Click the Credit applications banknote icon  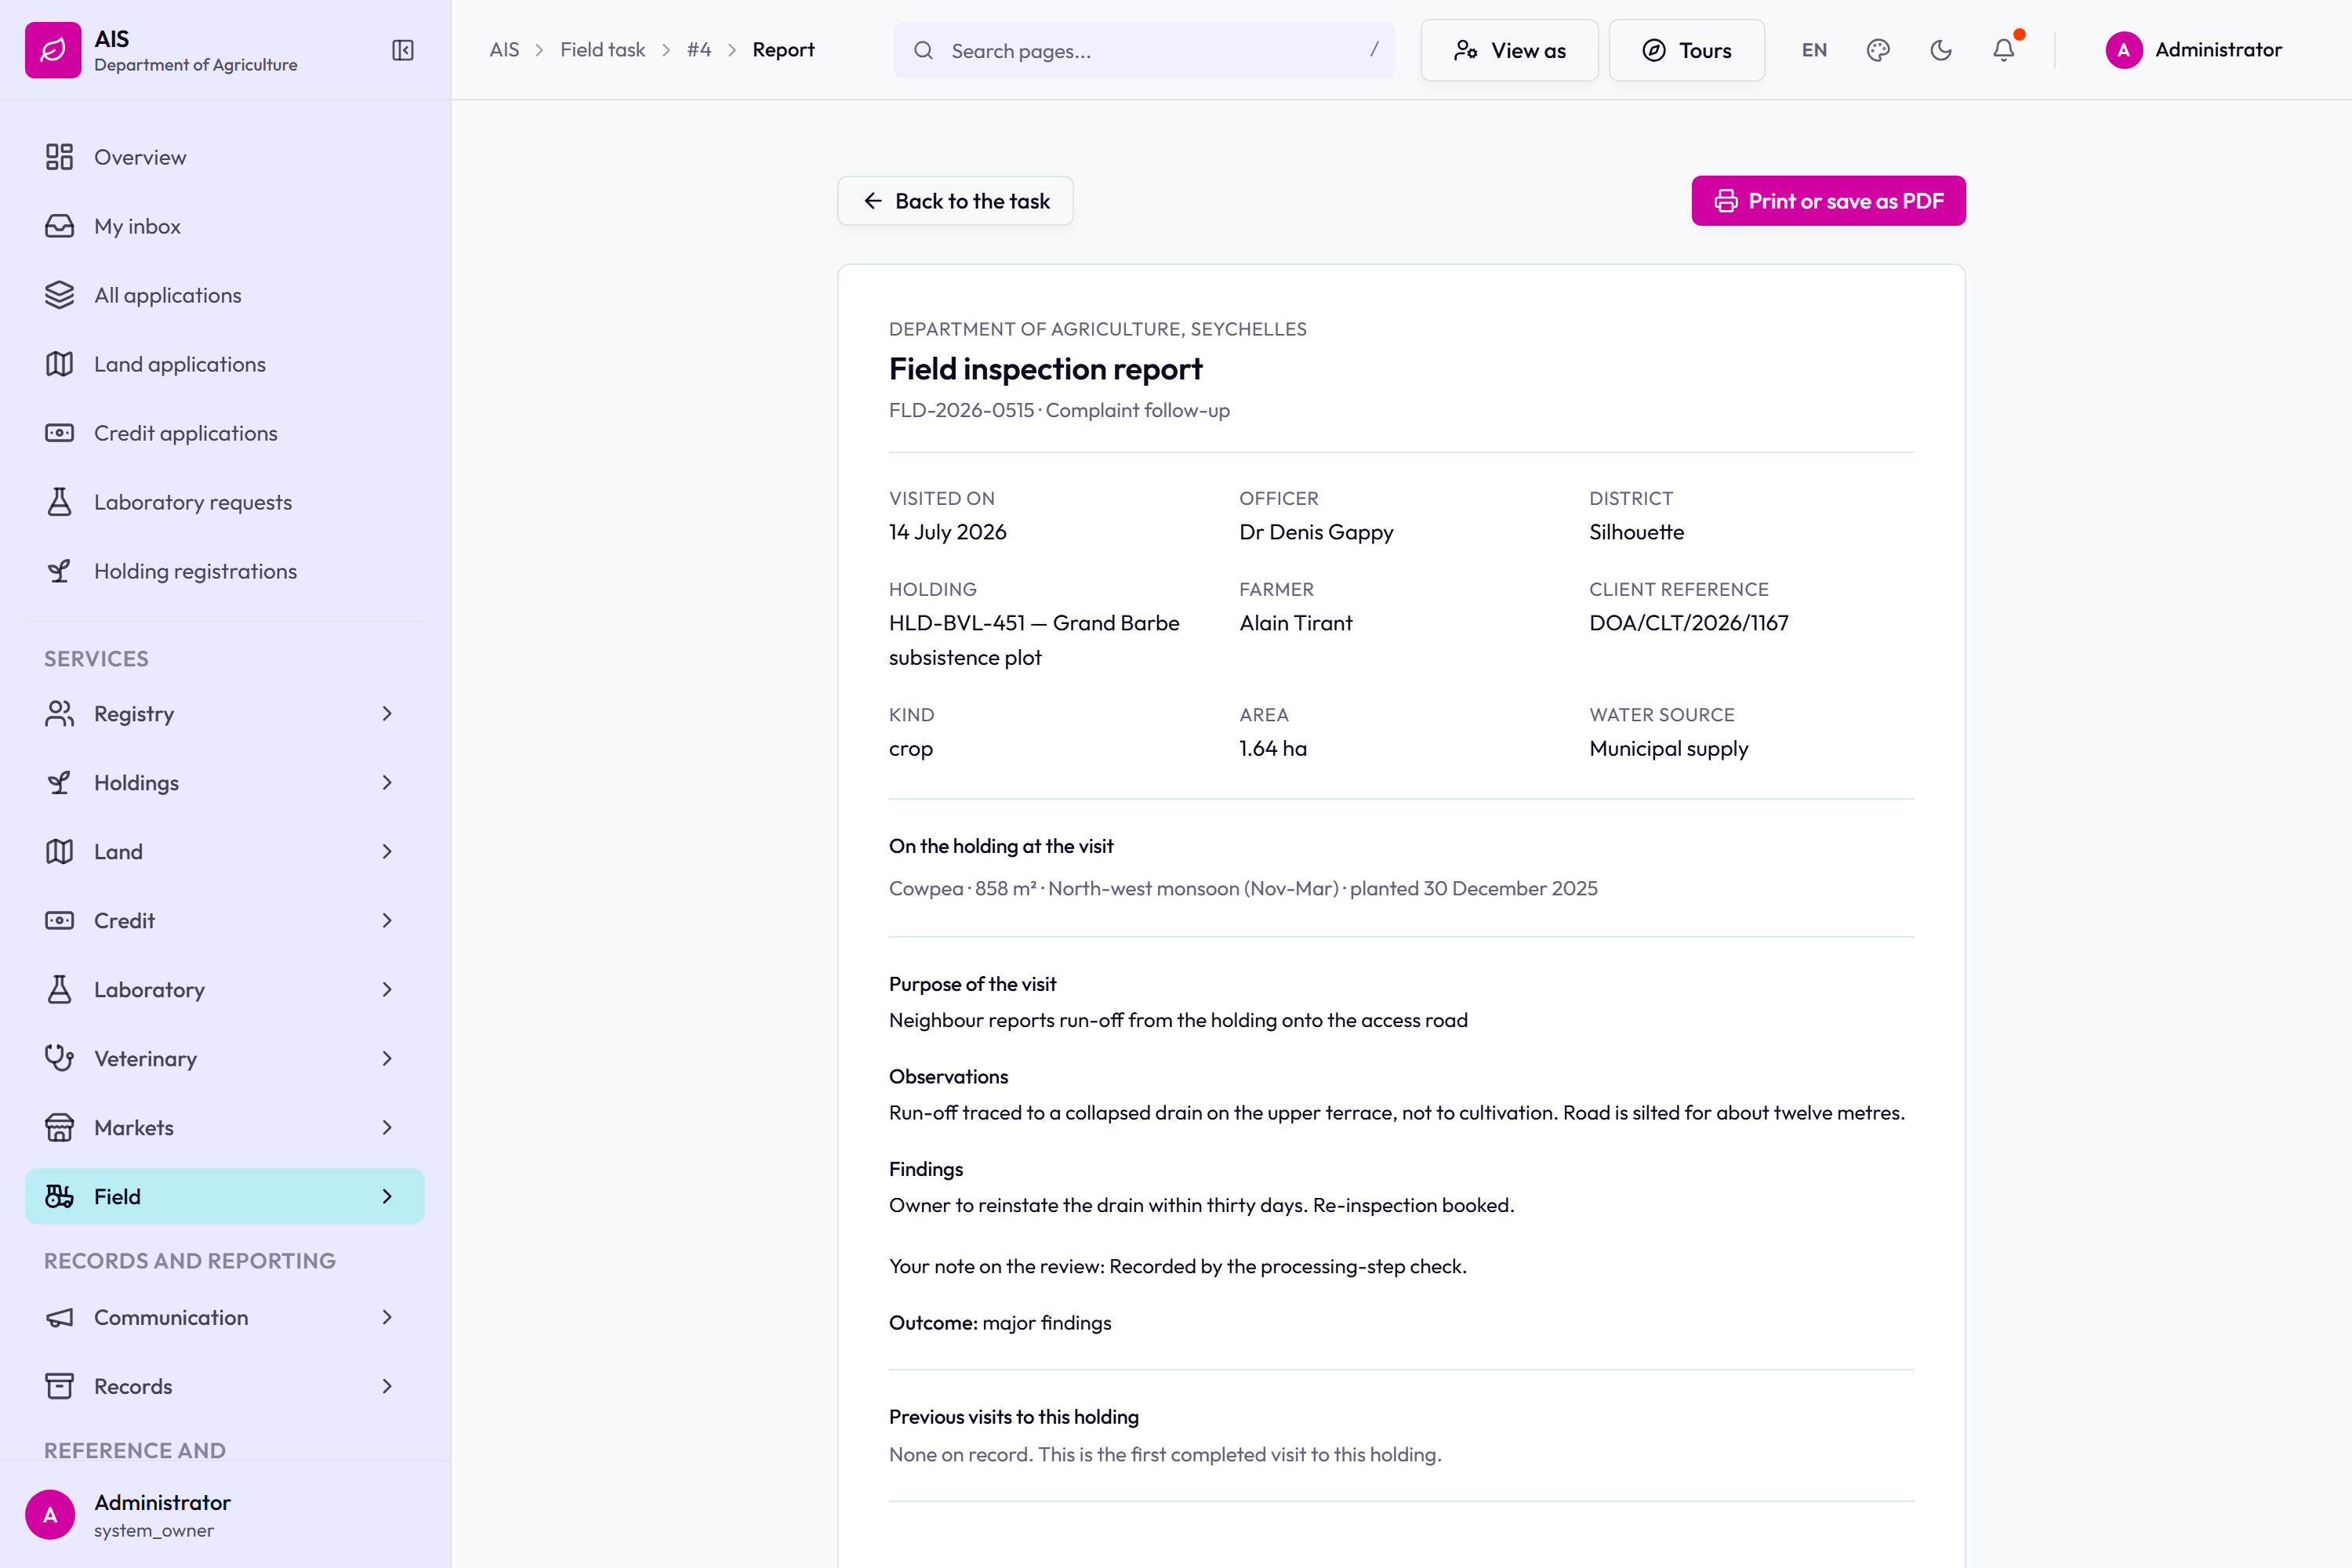tap(60, 433)
